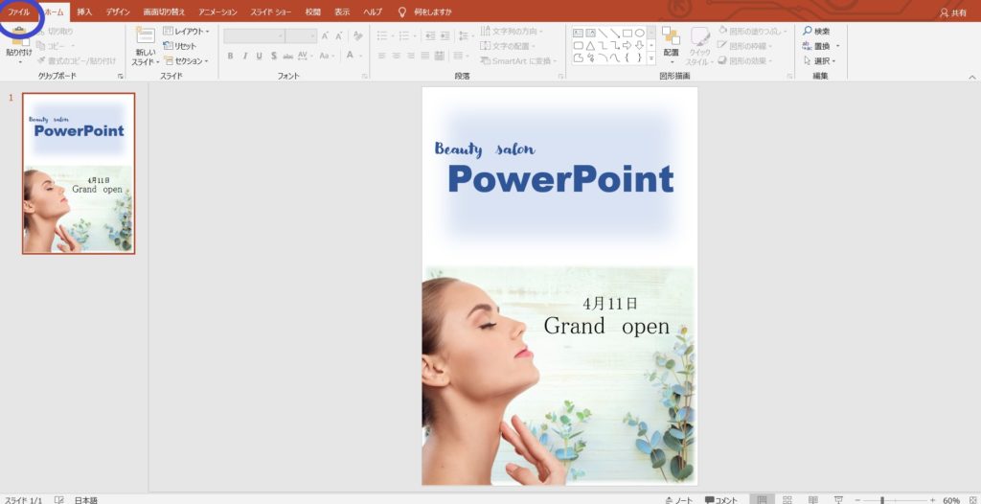
Task: Decrease the list indent level
Action: (430, 35)
